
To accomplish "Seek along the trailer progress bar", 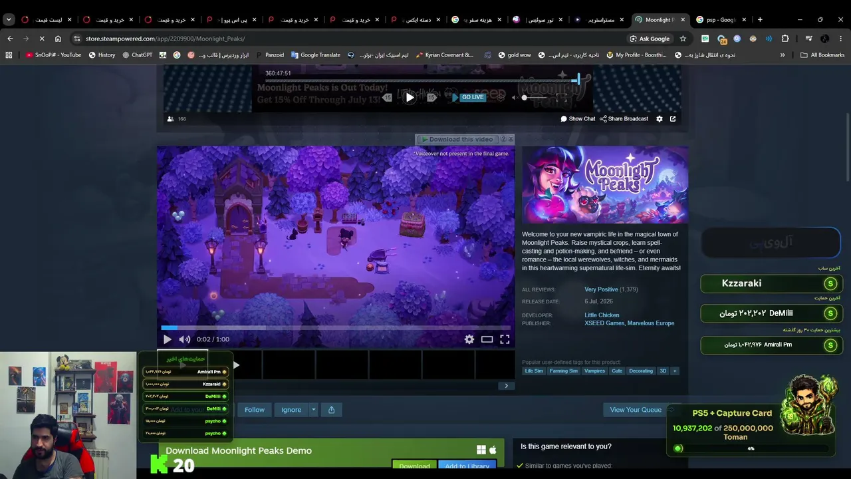I will 336,327.
